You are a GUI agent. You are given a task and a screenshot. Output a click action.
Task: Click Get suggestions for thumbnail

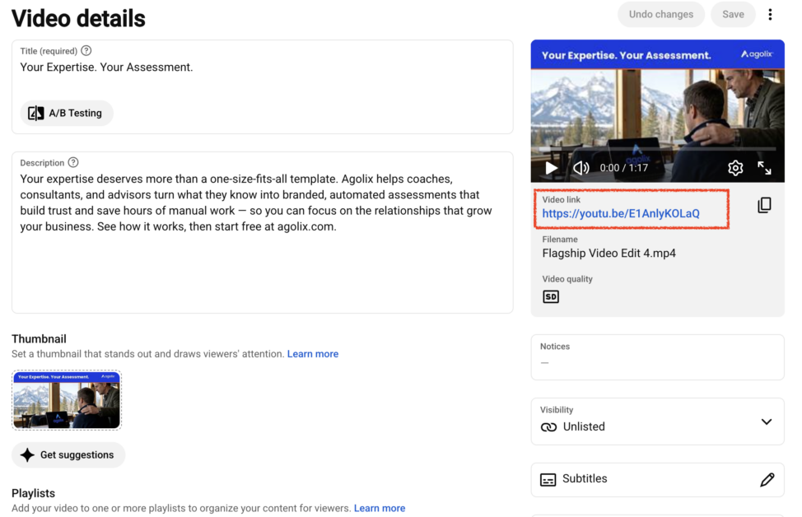tap(68, 454)
